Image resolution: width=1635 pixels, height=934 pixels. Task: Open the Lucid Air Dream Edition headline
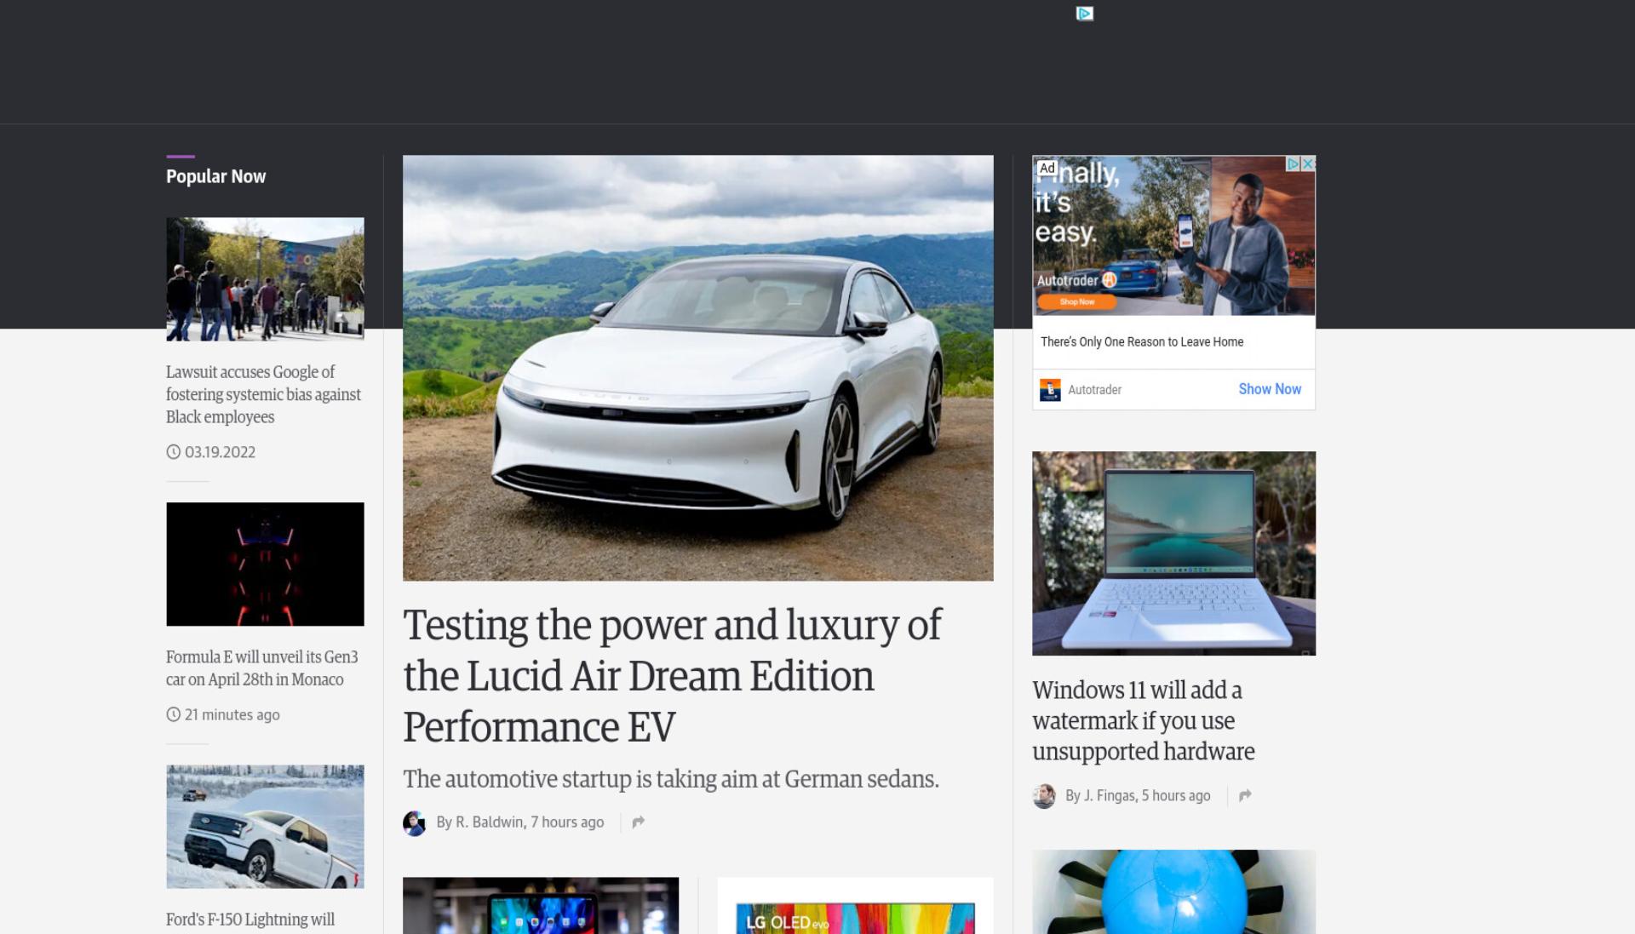(672, 676)
